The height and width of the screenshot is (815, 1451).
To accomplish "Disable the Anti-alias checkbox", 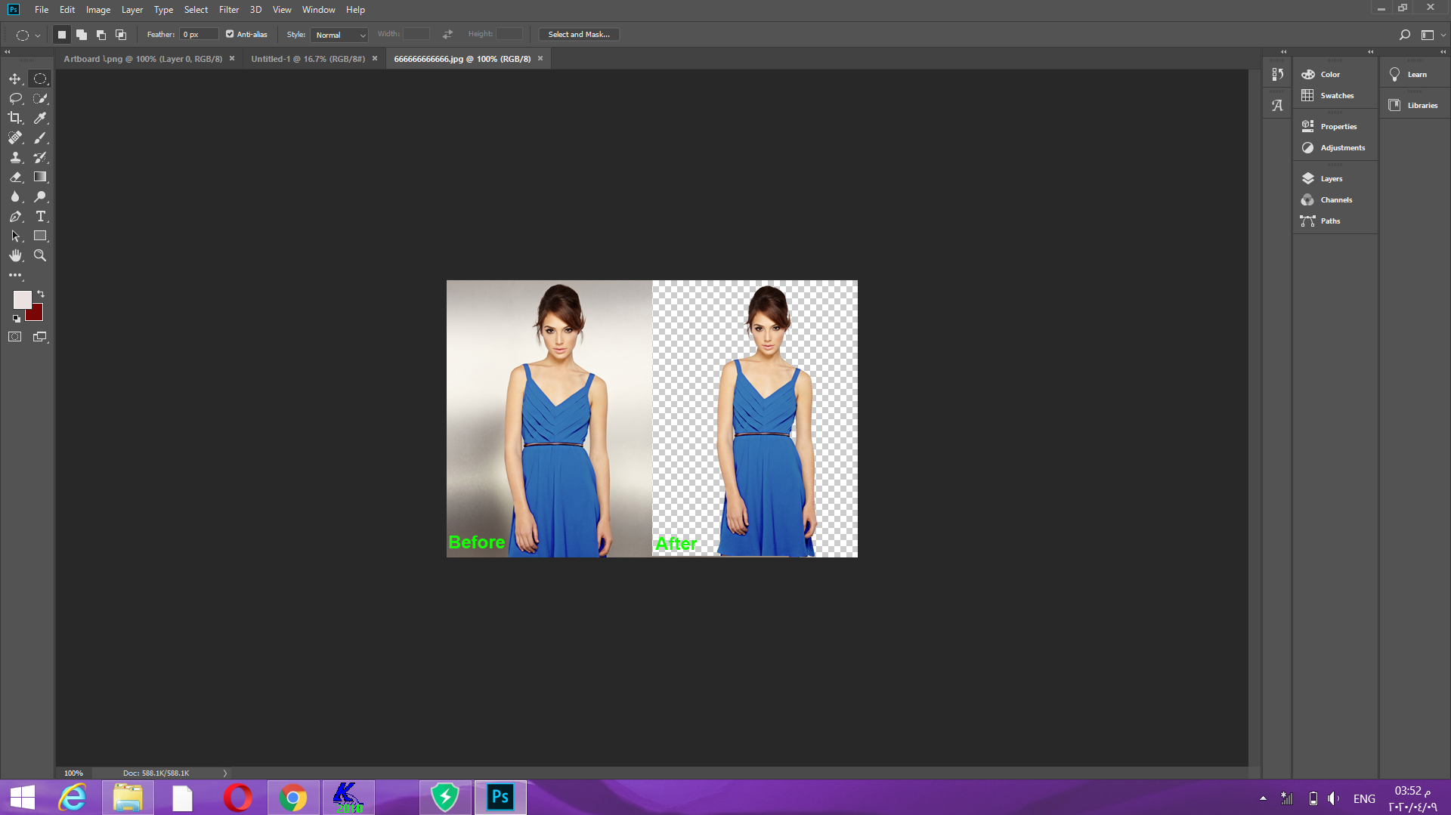I will (229, 34).
